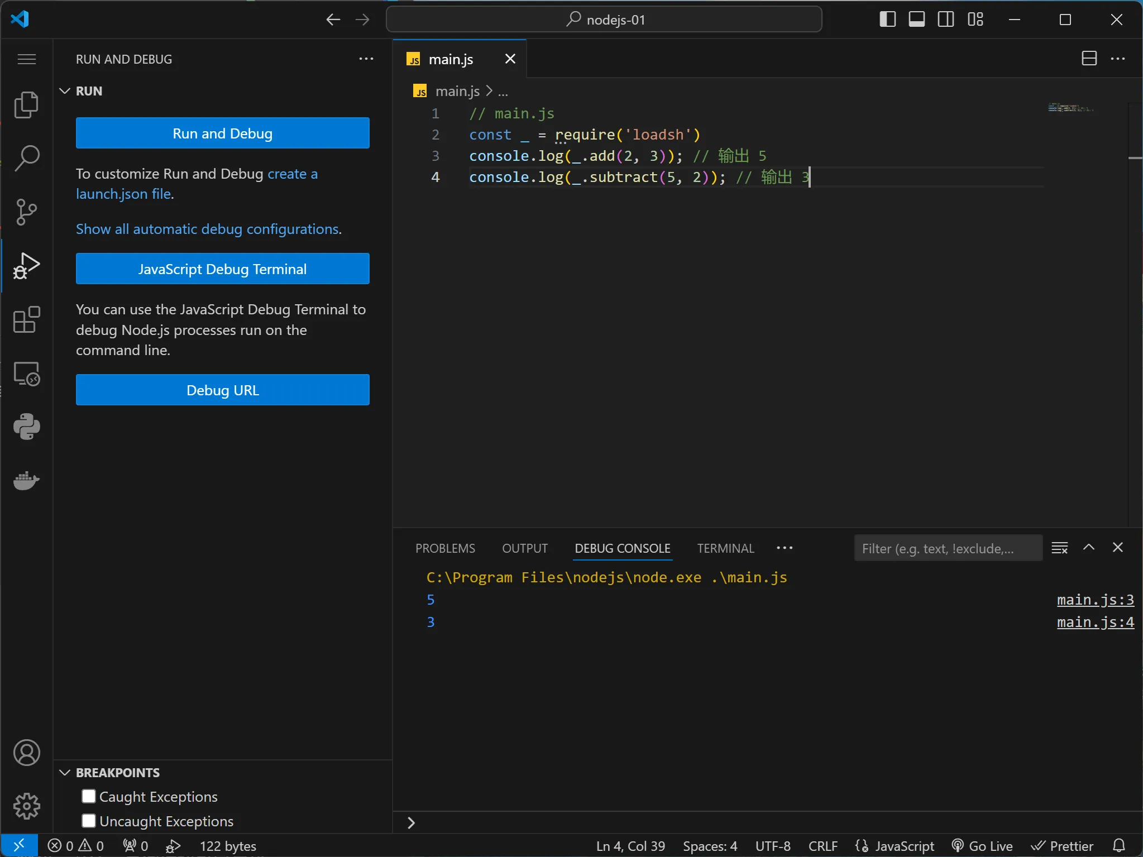The width and height of the screenshot is (1143, 857).
Task: Click the ports forwarded status item
Action: point(136,846)
